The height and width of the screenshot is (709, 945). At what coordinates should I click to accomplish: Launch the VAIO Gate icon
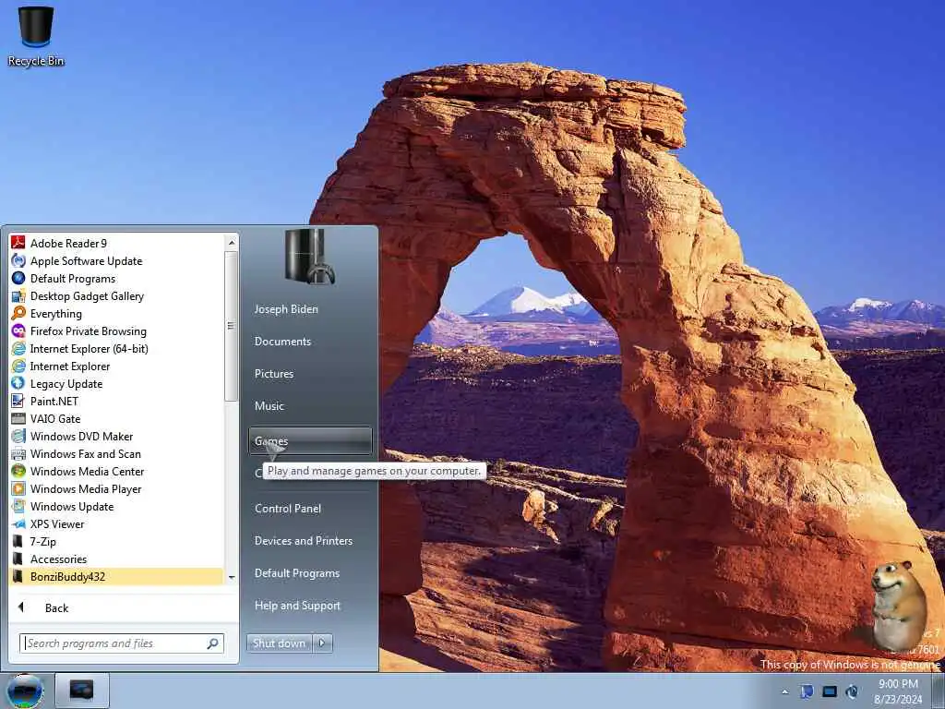[18, 418]
